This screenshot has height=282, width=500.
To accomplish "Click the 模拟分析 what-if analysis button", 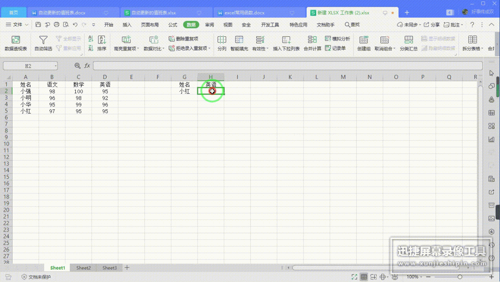I will pos(337,39).
